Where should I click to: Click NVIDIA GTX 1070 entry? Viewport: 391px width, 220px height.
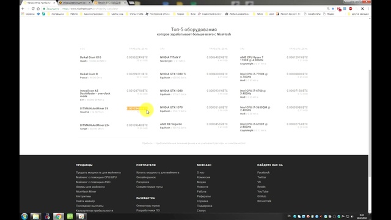click(x=171, y=108)
